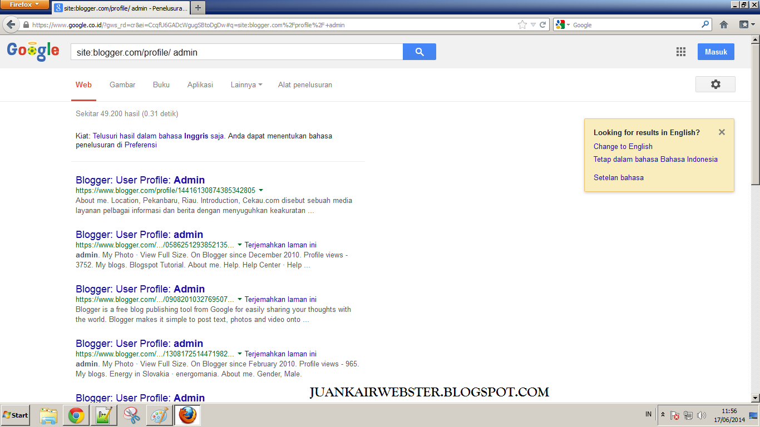Expand the Lainnya dropdown
760x427 pixels.
[246, 85]
